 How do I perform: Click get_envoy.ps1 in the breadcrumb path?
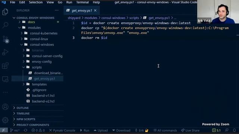coord(159,18)
